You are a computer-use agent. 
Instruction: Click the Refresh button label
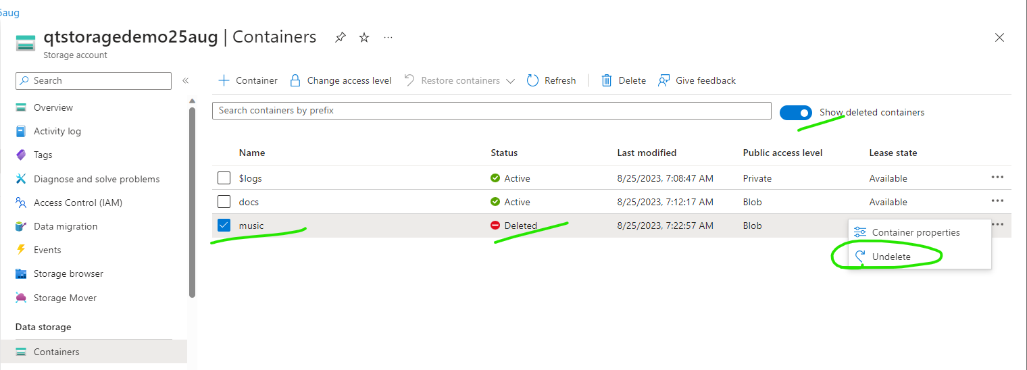(560, 80)
